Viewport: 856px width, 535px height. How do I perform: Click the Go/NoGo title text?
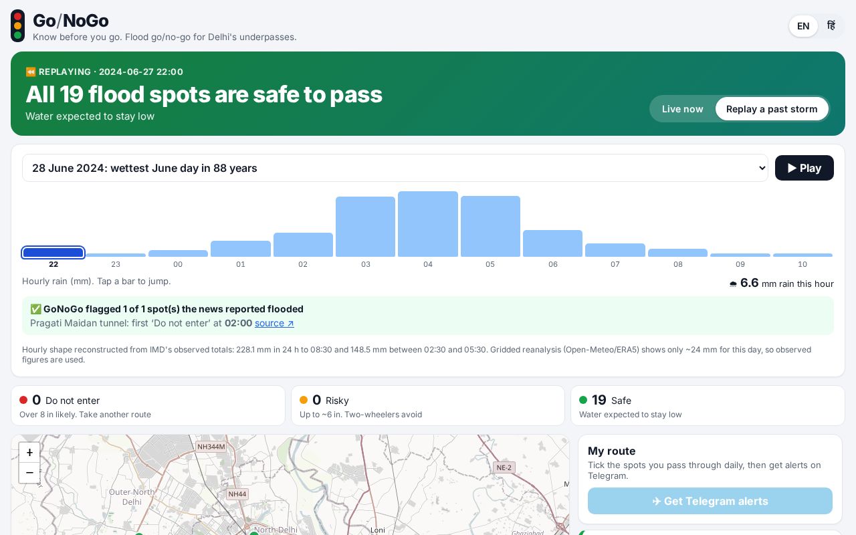(71, 21)
